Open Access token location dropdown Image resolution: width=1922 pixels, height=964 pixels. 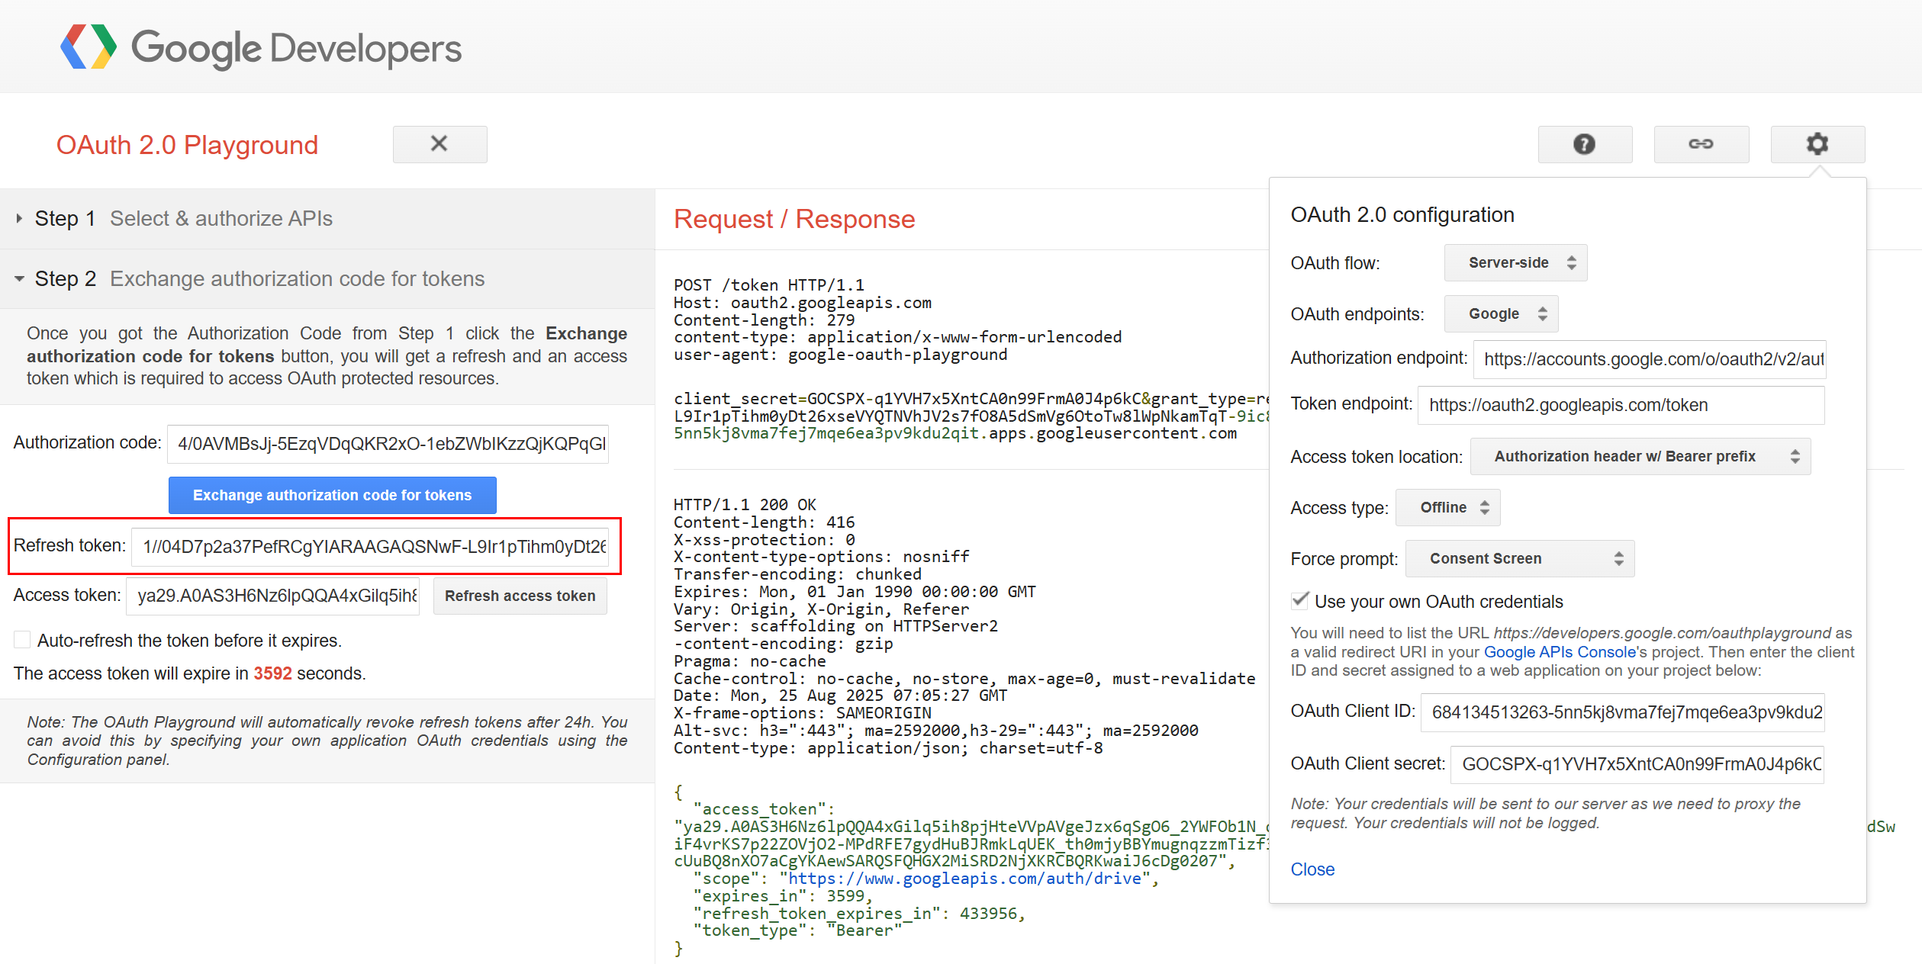click(x=1639, y=457)
